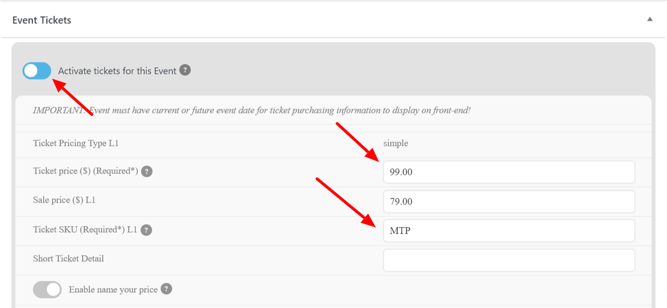Enable the name your price switch
The width and height of the screenshot is (667, 308).
47,289
